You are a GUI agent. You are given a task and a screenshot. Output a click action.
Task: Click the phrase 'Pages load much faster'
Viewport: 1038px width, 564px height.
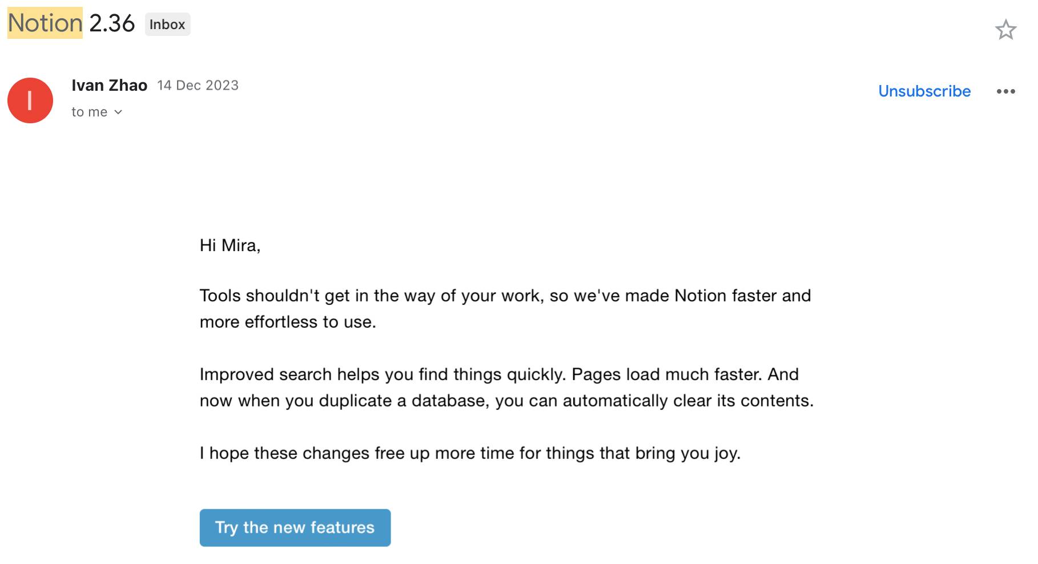[666, 374]
